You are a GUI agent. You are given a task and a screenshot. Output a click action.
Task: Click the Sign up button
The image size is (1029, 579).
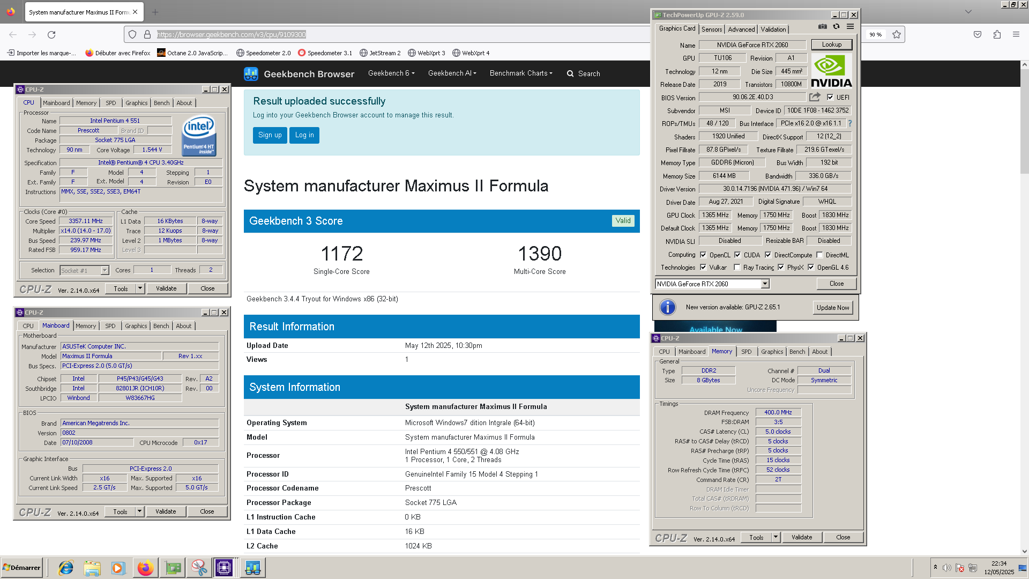(x=270, y=135)
